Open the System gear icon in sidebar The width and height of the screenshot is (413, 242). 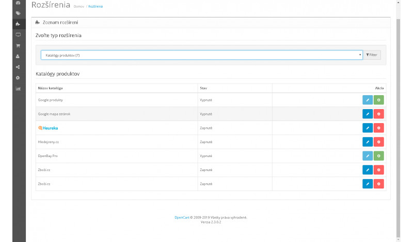[18, 78]
